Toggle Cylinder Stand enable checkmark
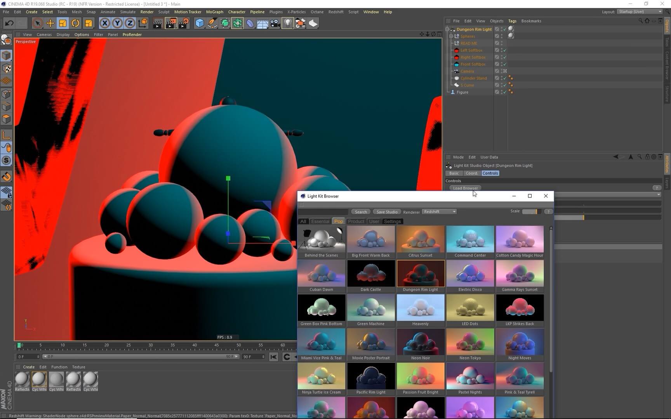This screenshot has height=419, width=671. click(x=505, y=78)
